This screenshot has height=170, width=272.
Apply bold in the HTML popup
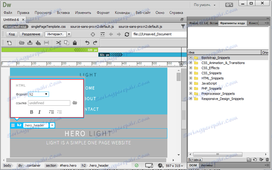point(32,112)
